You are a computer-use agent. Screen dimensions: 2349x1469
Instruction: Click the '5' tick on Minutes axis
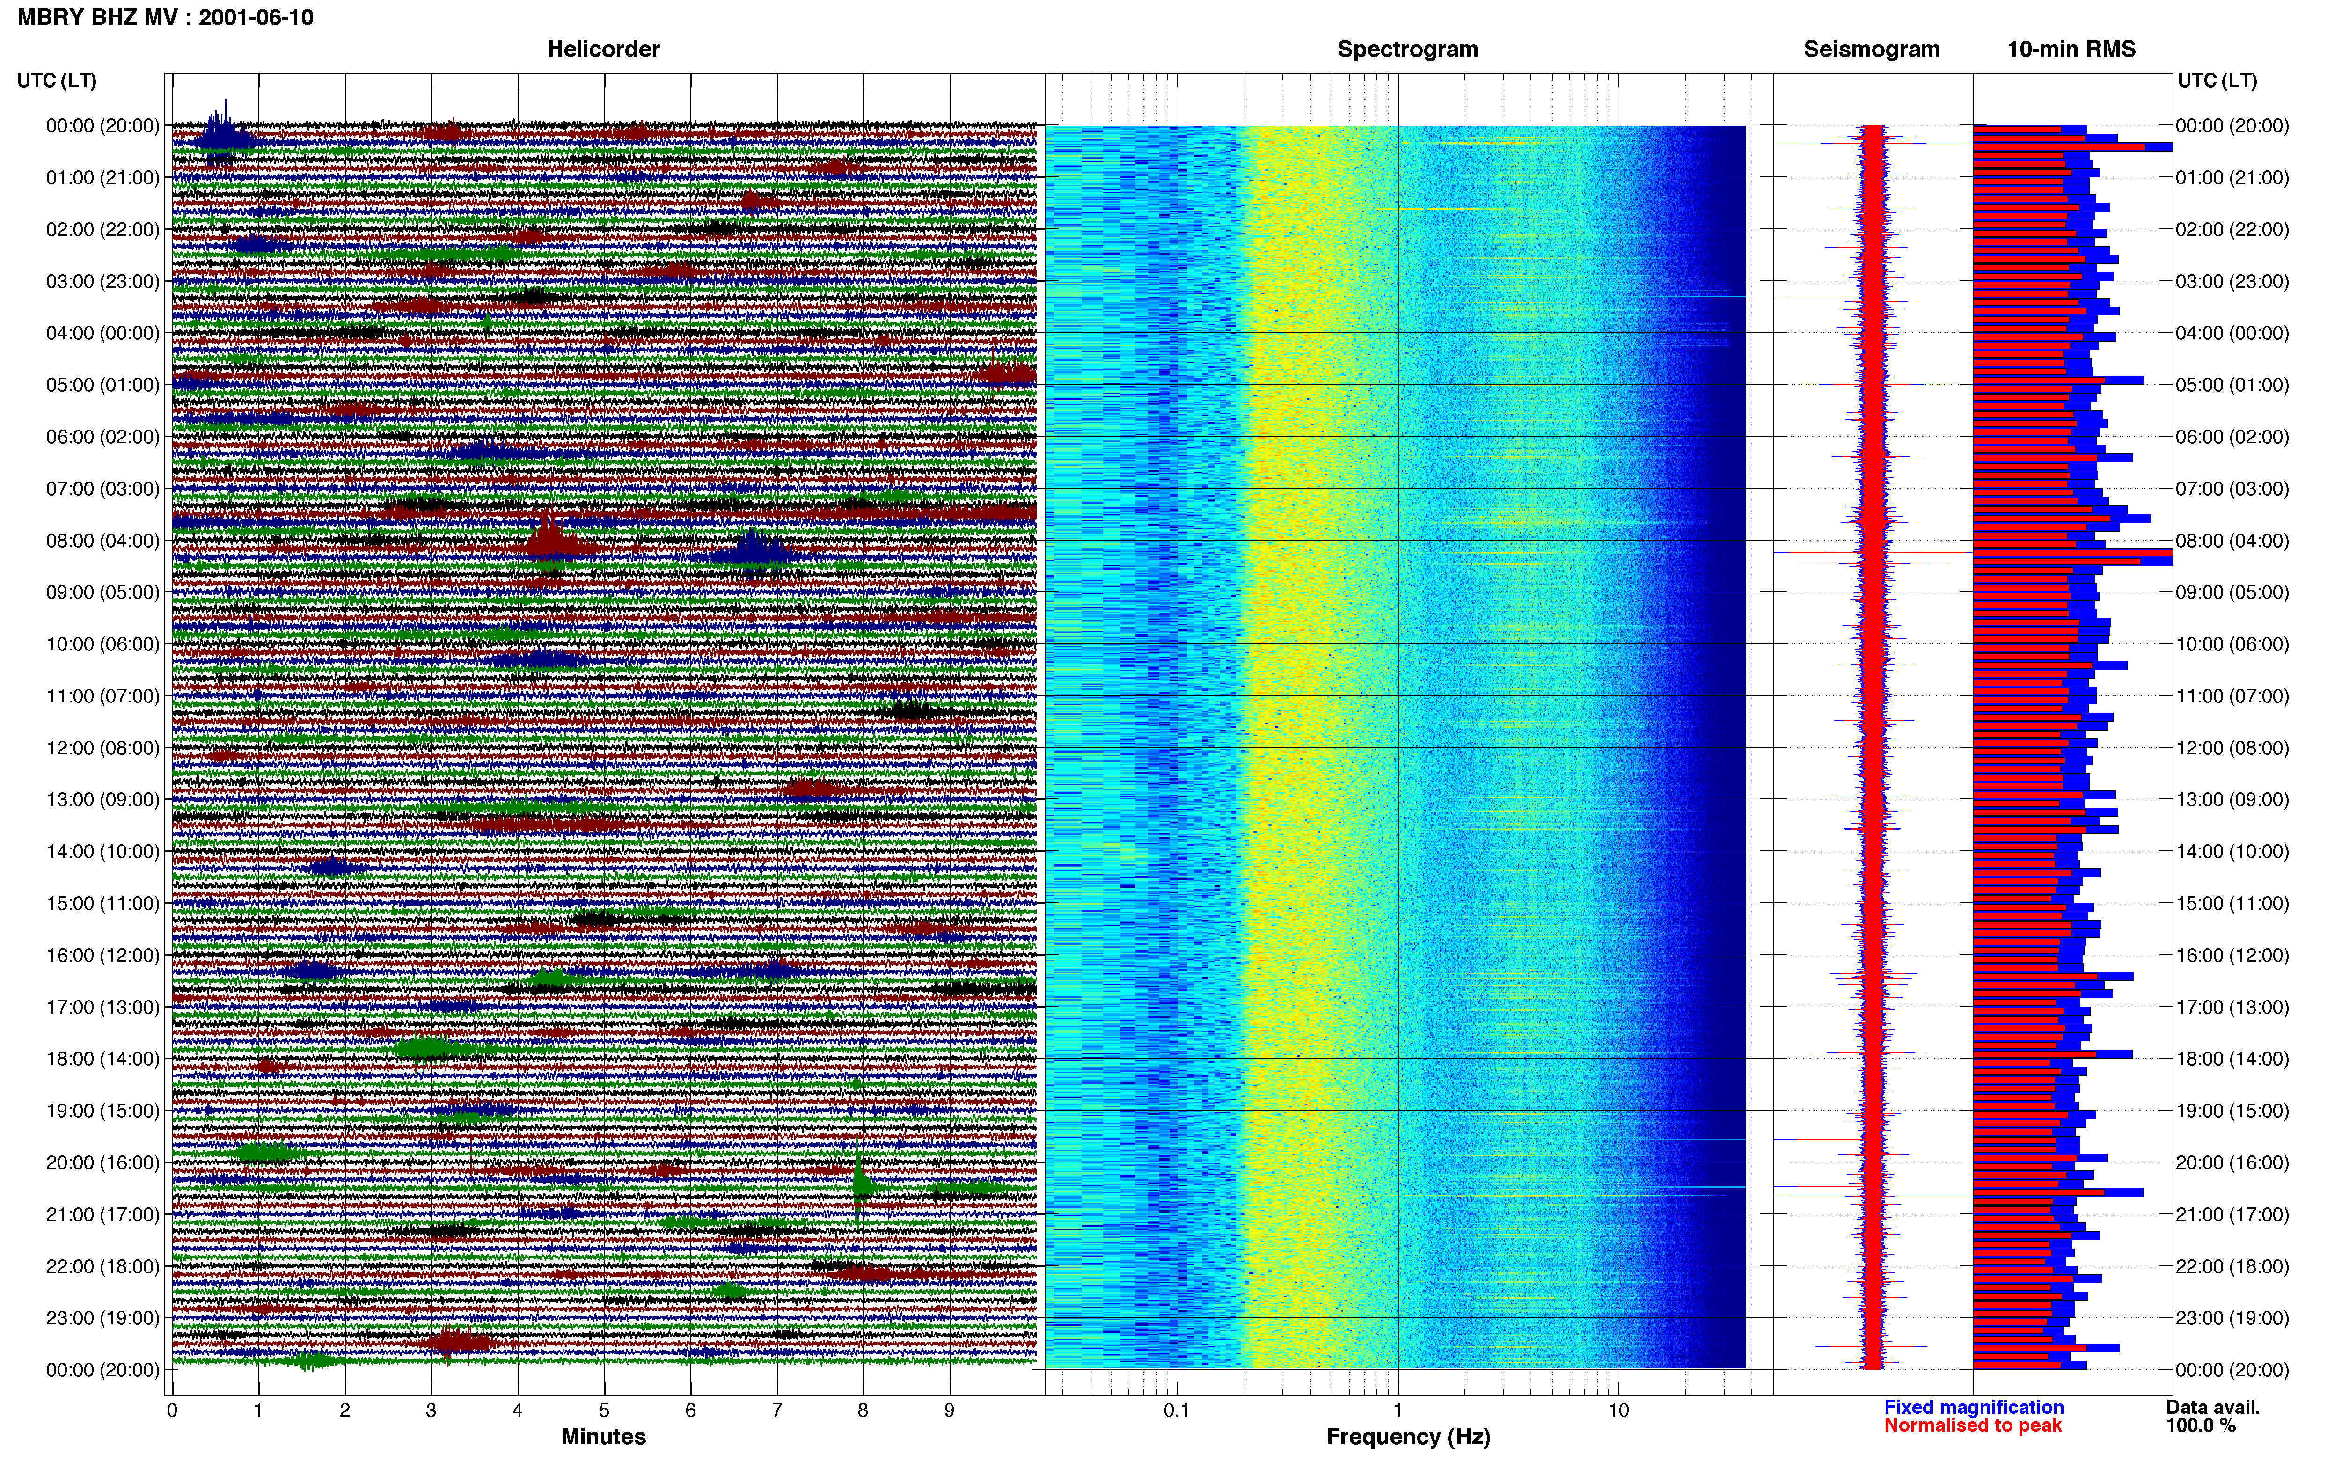point(604,1410)
